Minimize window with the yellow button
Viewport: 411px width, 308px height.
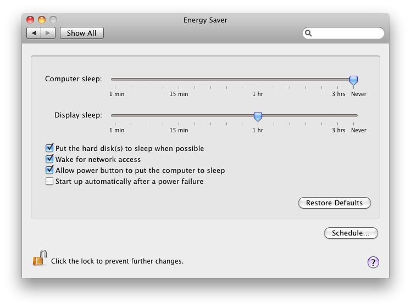(42, 20)
